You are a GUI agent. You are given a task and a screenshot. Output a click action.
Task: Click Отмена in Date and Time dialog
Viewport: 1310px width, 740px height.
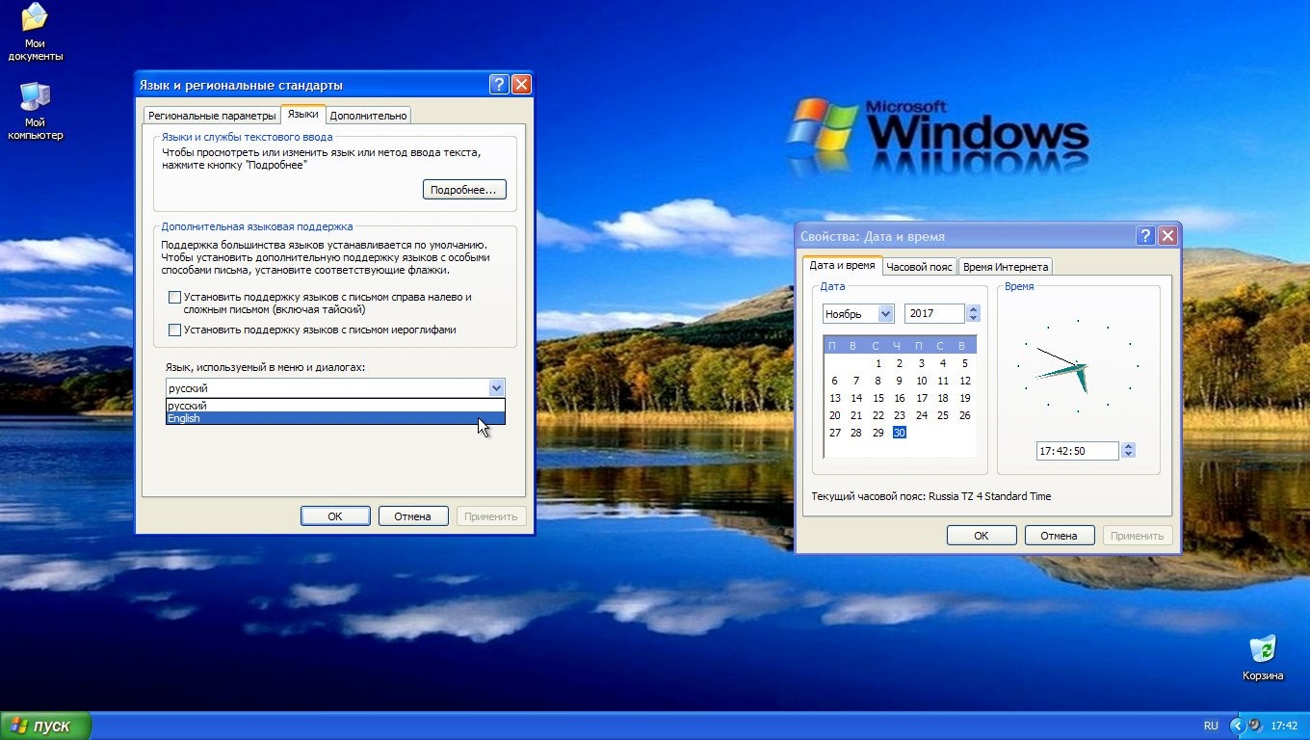coord(1059,536)
